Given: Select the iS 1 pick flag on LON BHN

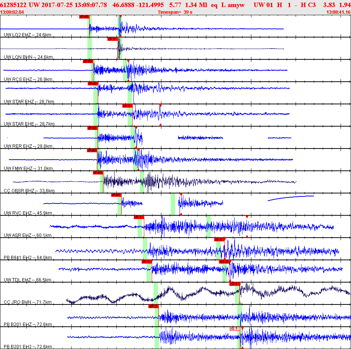Looking at the screenshot, I should 112,39.
